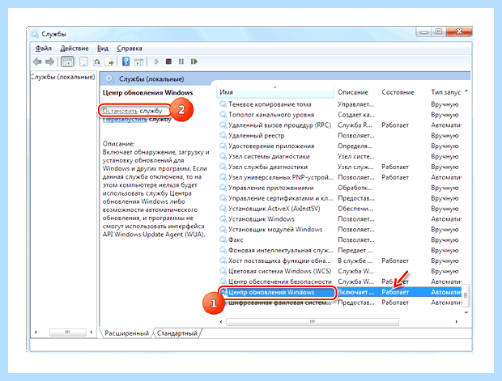Click the Stop service square icon
Screen dimensions: 502x381
[x=168, y=61]
